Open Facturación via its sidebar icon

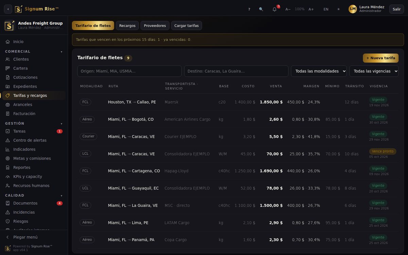tap(7, 114)
